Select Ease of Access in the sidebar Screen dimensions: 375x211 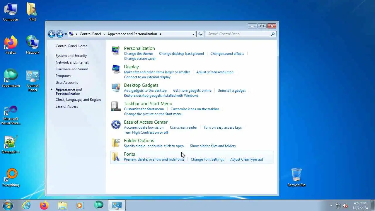67,106
